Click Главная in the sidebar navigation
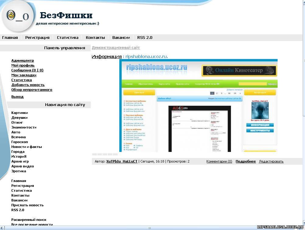This screenshot has width=305, height=230. pyautogui.click(x=19, y=181)
